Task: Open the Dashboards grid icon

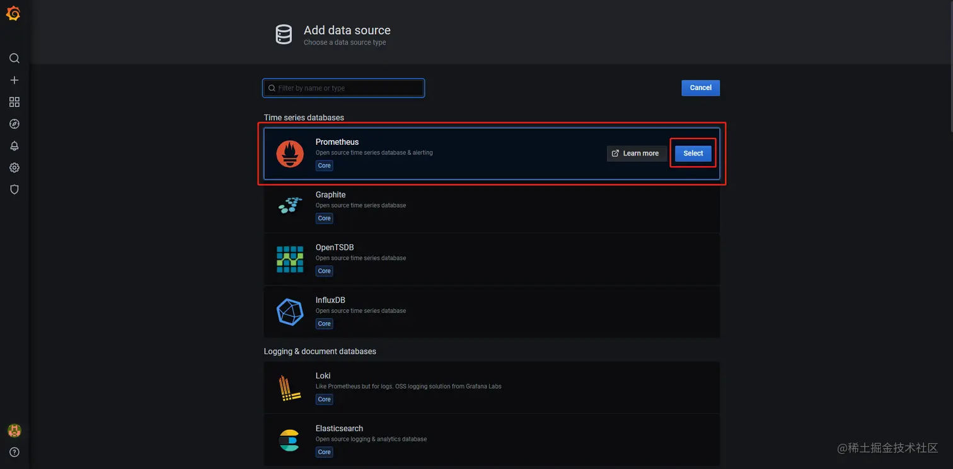Action: click(14, 102)
